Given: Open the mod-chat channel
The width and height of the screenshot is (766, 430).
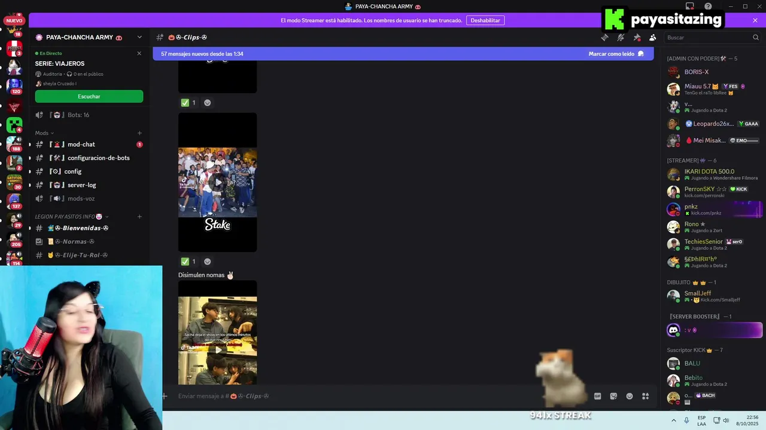Looking at the screenshot, I should coord(89,145).
